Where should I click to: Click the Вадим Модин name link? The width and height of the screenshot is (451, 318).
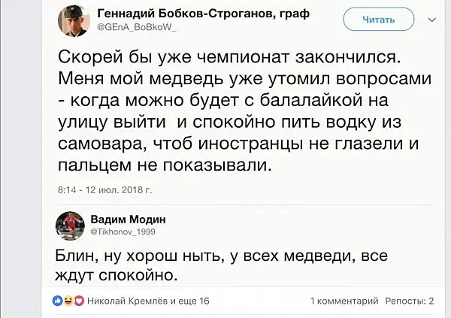[128, 219]
